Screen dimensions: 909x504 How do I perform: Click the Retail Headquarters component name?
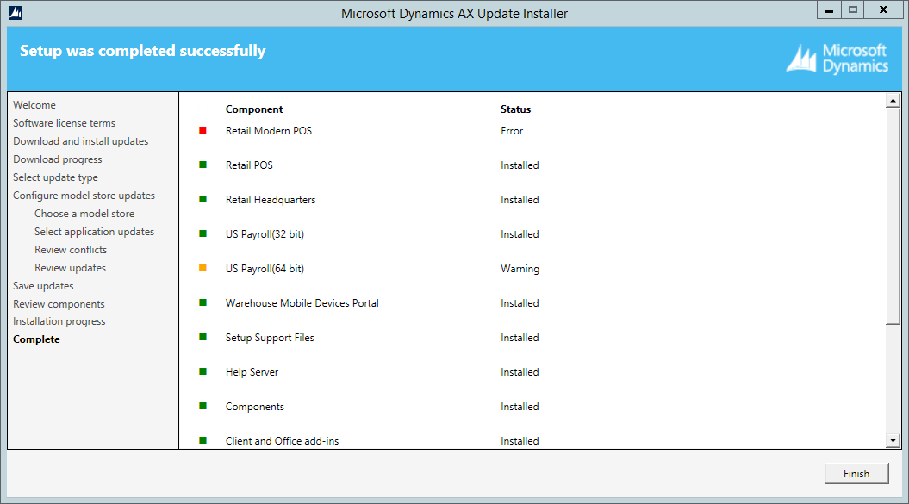coord(271,200)
